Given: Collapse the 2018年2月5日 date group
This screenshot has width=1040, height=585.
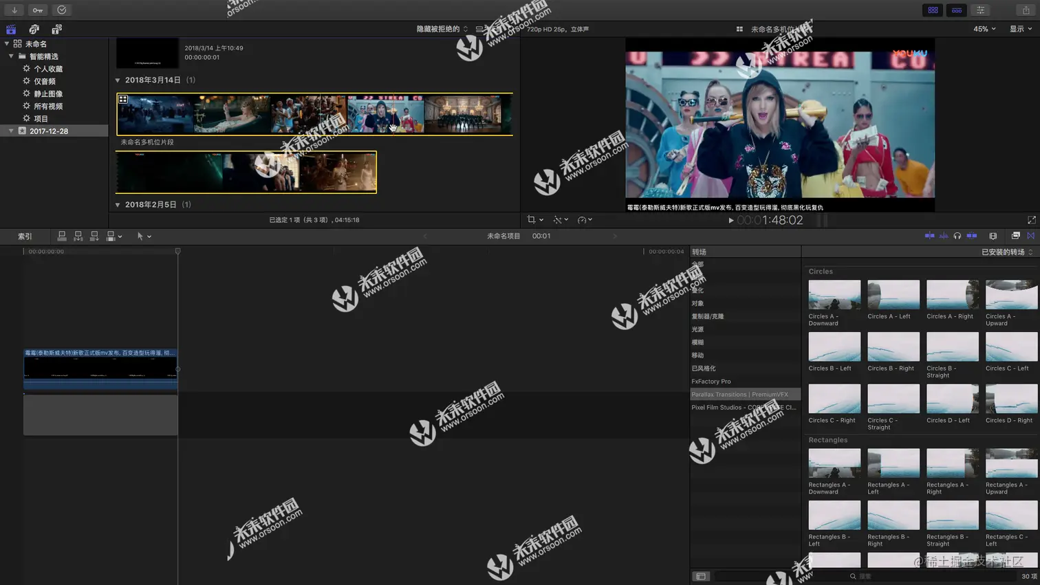Looking at the screenshot, I should 118,205.
